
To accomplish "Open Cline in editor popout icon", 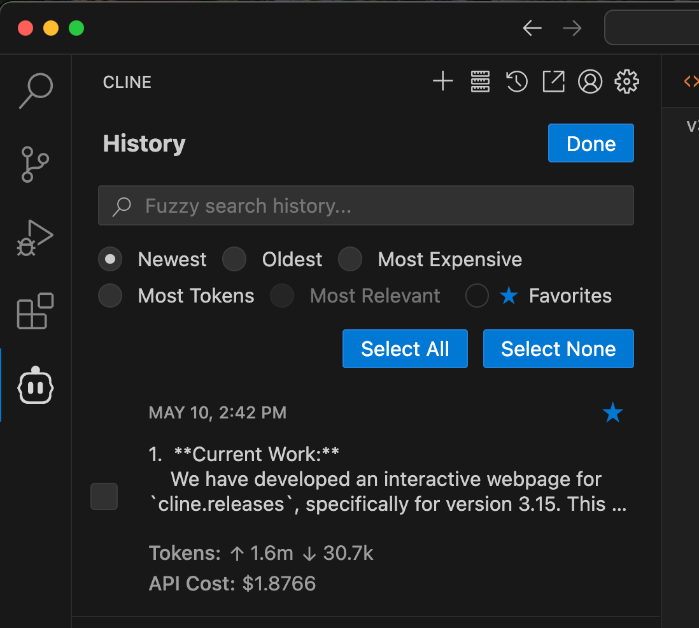I will (x=553, y=82).
